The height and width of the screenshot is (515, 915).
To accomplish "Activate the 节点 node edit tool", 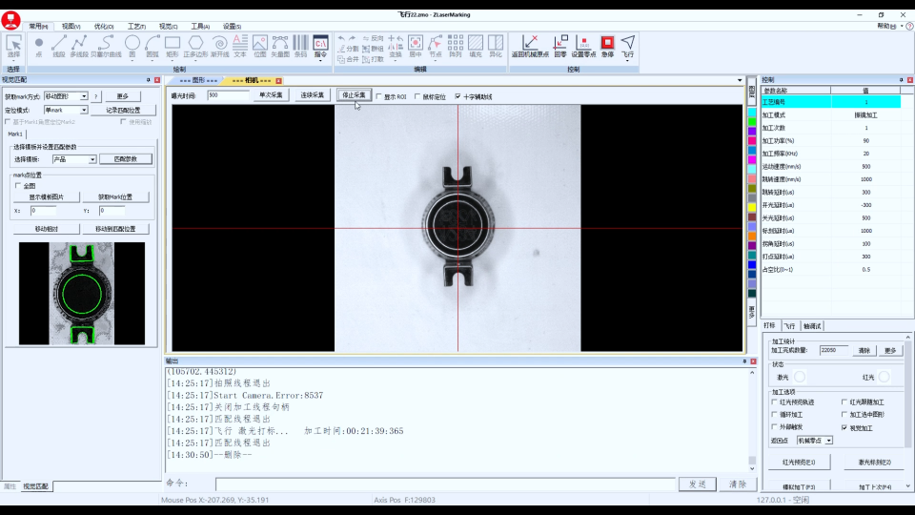I will click(x=436, y=47).
